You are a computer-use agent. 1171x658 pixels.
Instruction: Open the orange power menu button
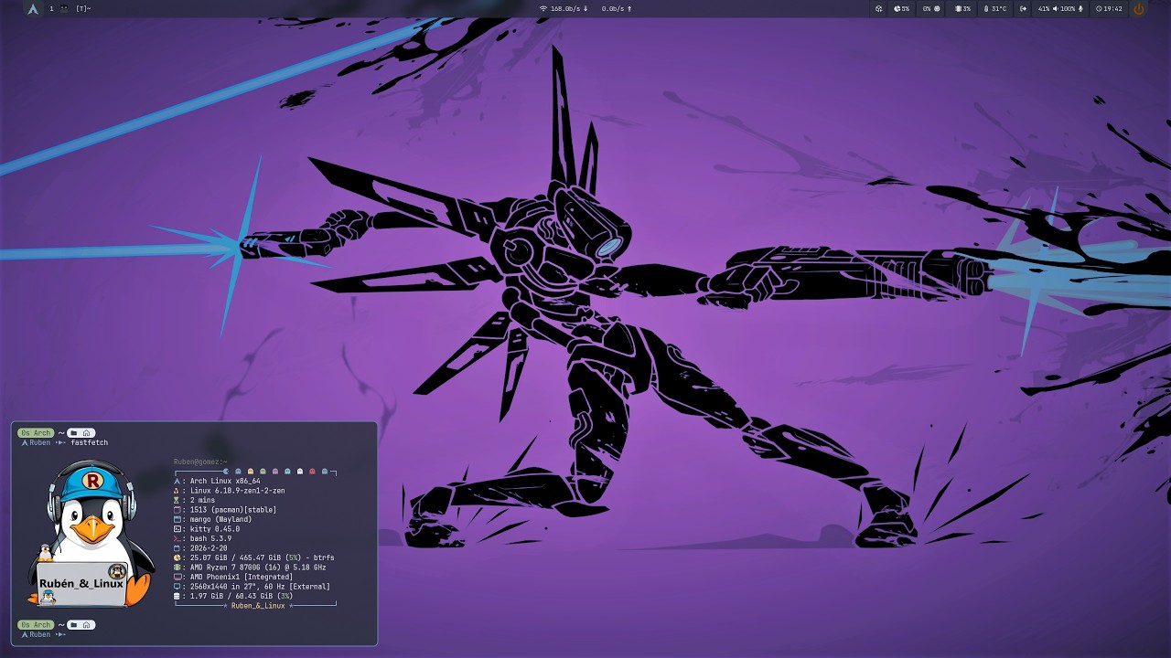1139,8
